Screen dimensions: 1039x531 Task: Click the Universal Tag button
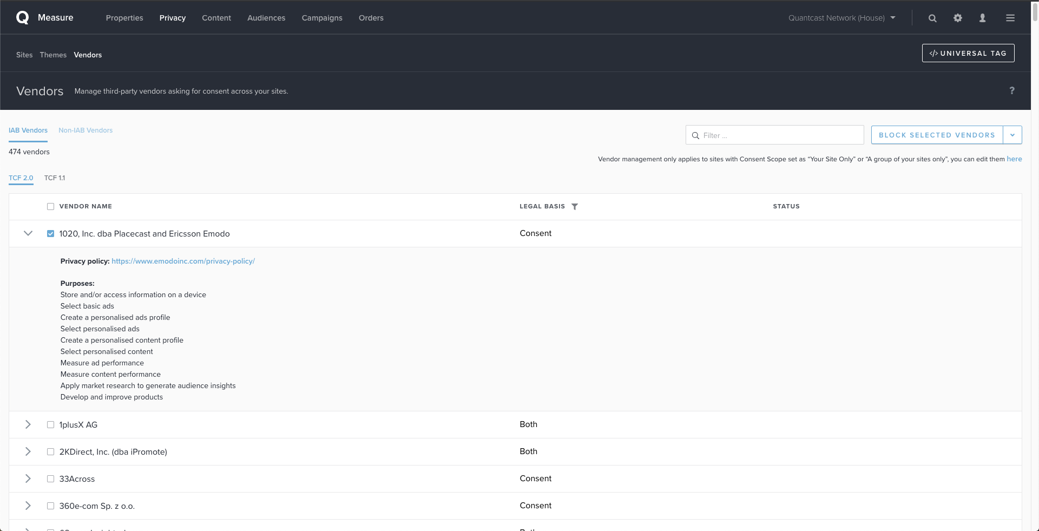click(x=968, y=53)
